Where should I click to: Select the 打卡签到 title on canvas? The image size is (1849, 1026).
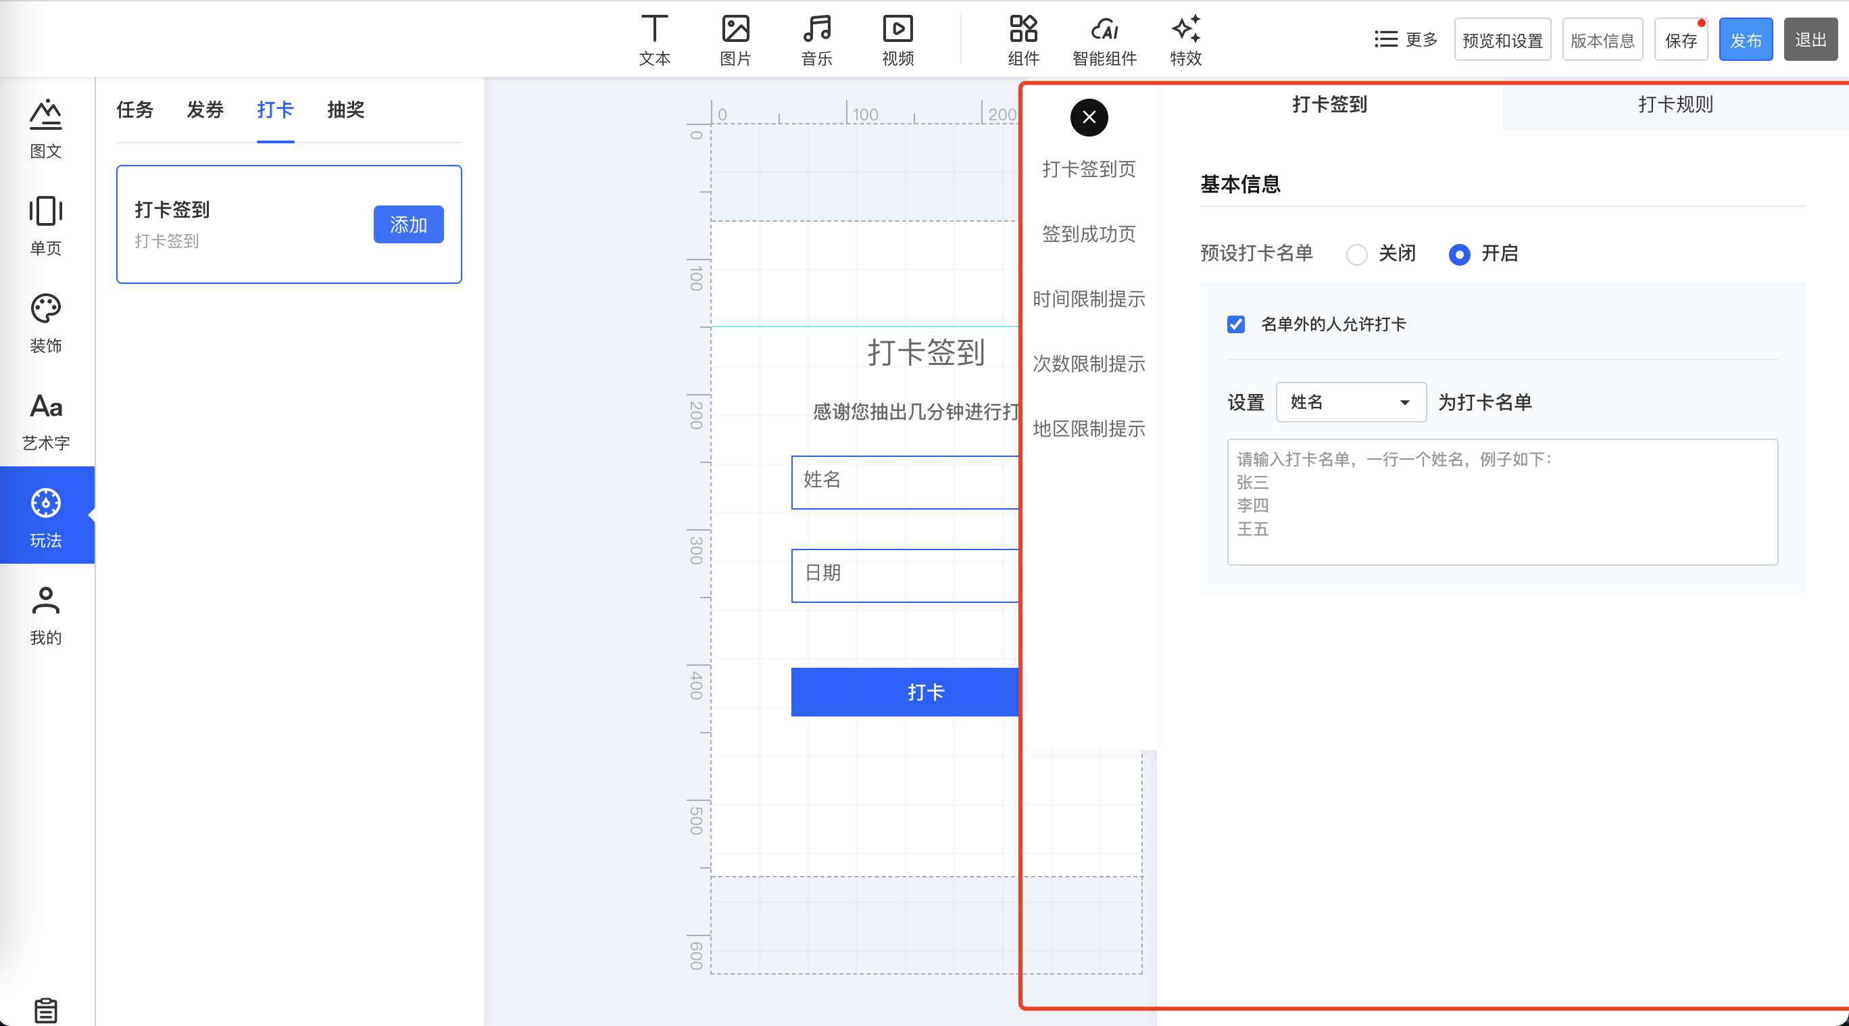(x=926, y=352)
